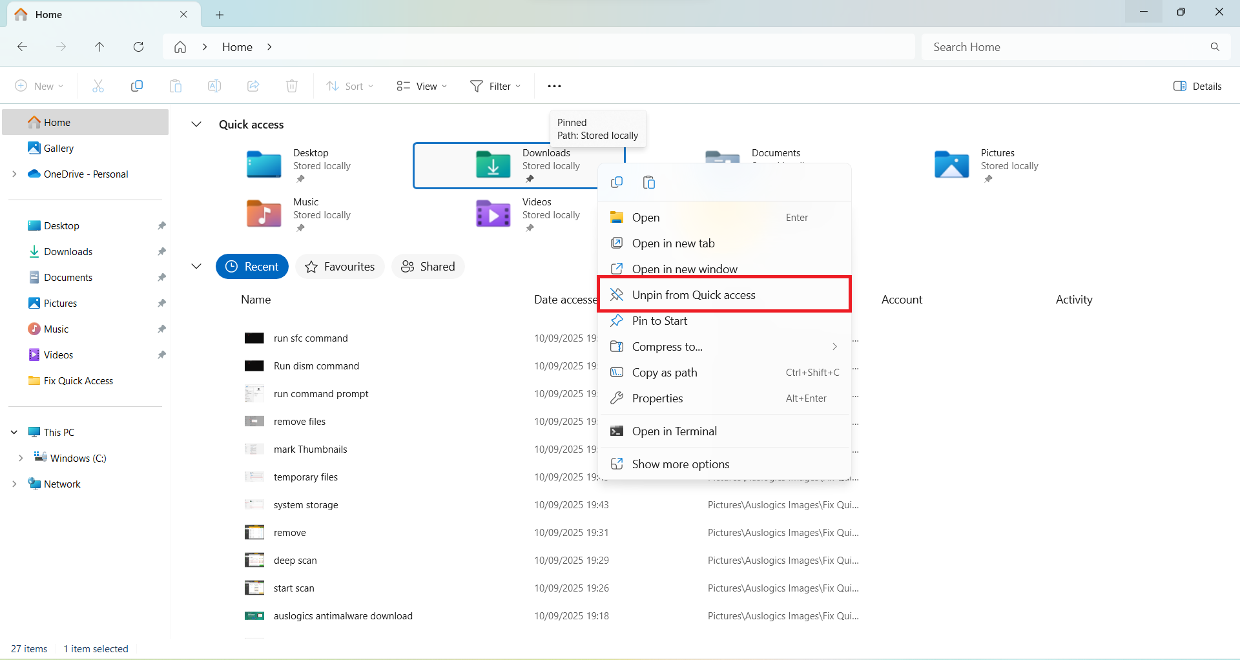Open the See more ellipsis toolbar icon

pyautogui.click(x=553, y=85)
